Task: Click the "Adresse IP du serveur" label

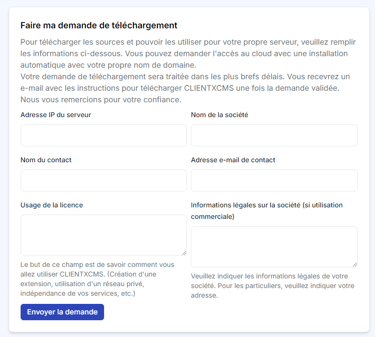Action: [x=56, y=115]
